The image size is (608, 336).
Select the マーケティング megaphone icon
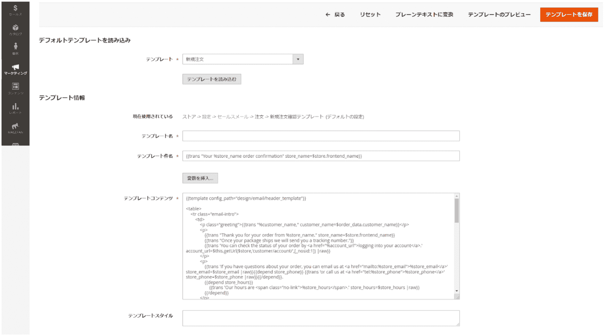pyautogui.click(x=16, y=69)
